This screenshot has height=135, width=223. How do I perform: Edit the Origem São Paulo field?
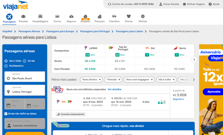[x=25, y=77]
